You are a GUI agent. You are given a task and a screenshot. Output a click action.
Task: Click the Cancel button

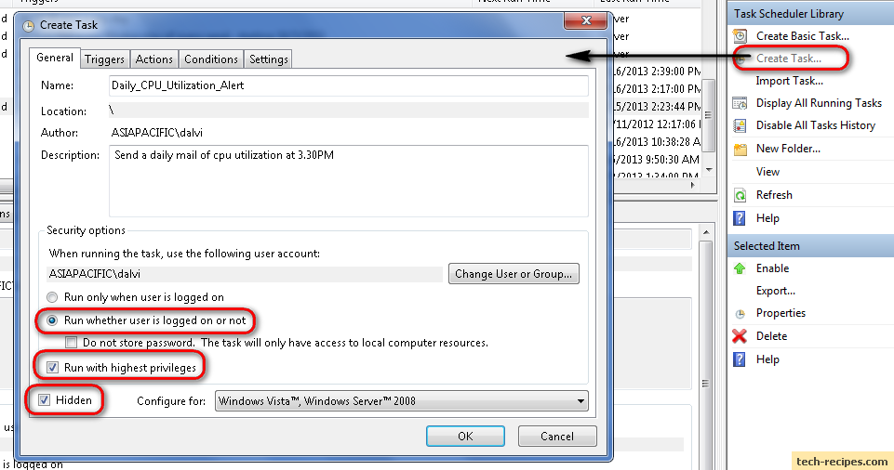[557, 436]
